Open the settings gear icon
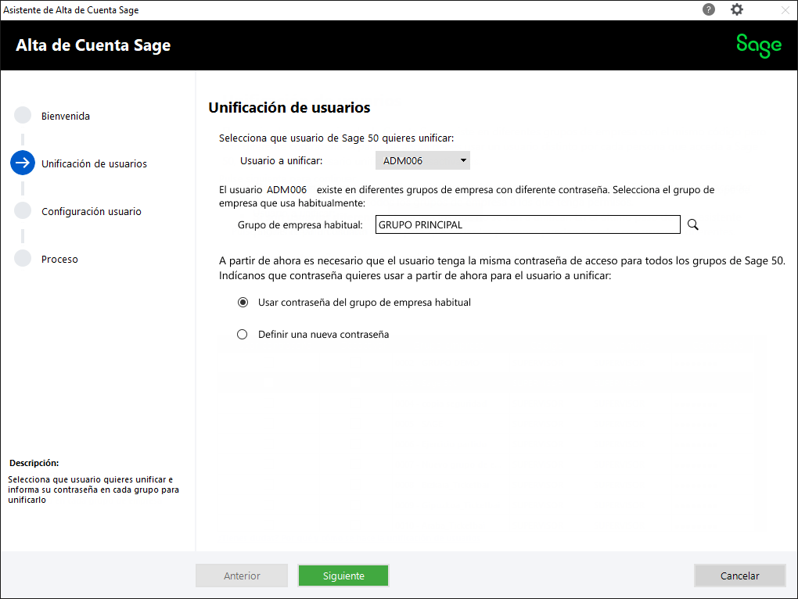Screen dimensions: 798x599 pyautogui.click(x=736, y=9)
